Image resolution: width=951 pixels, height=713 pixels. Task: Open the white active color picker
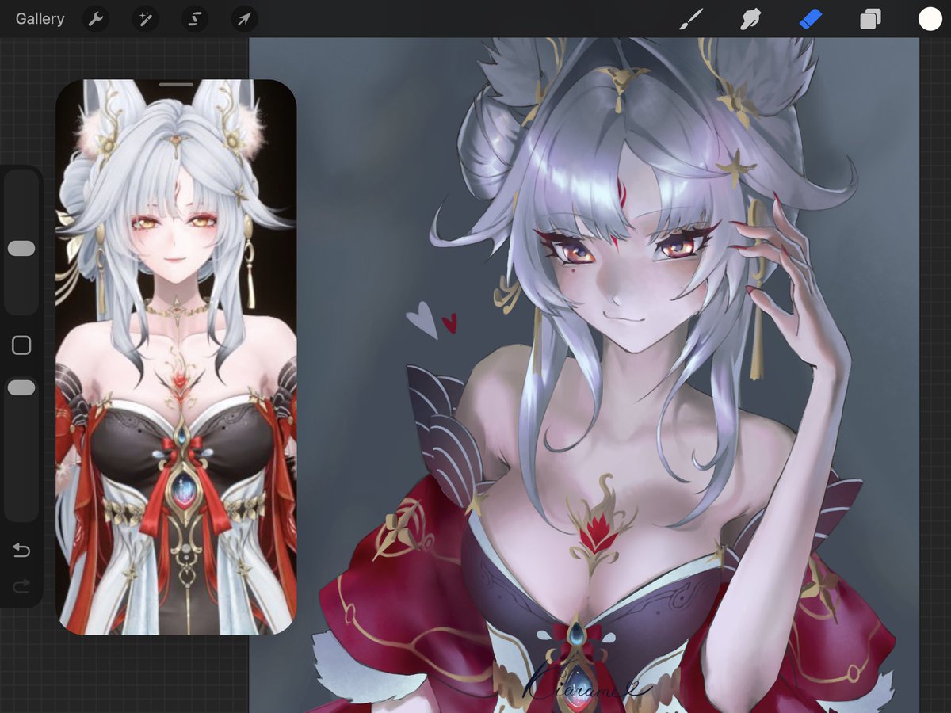[x=930, y=19]
